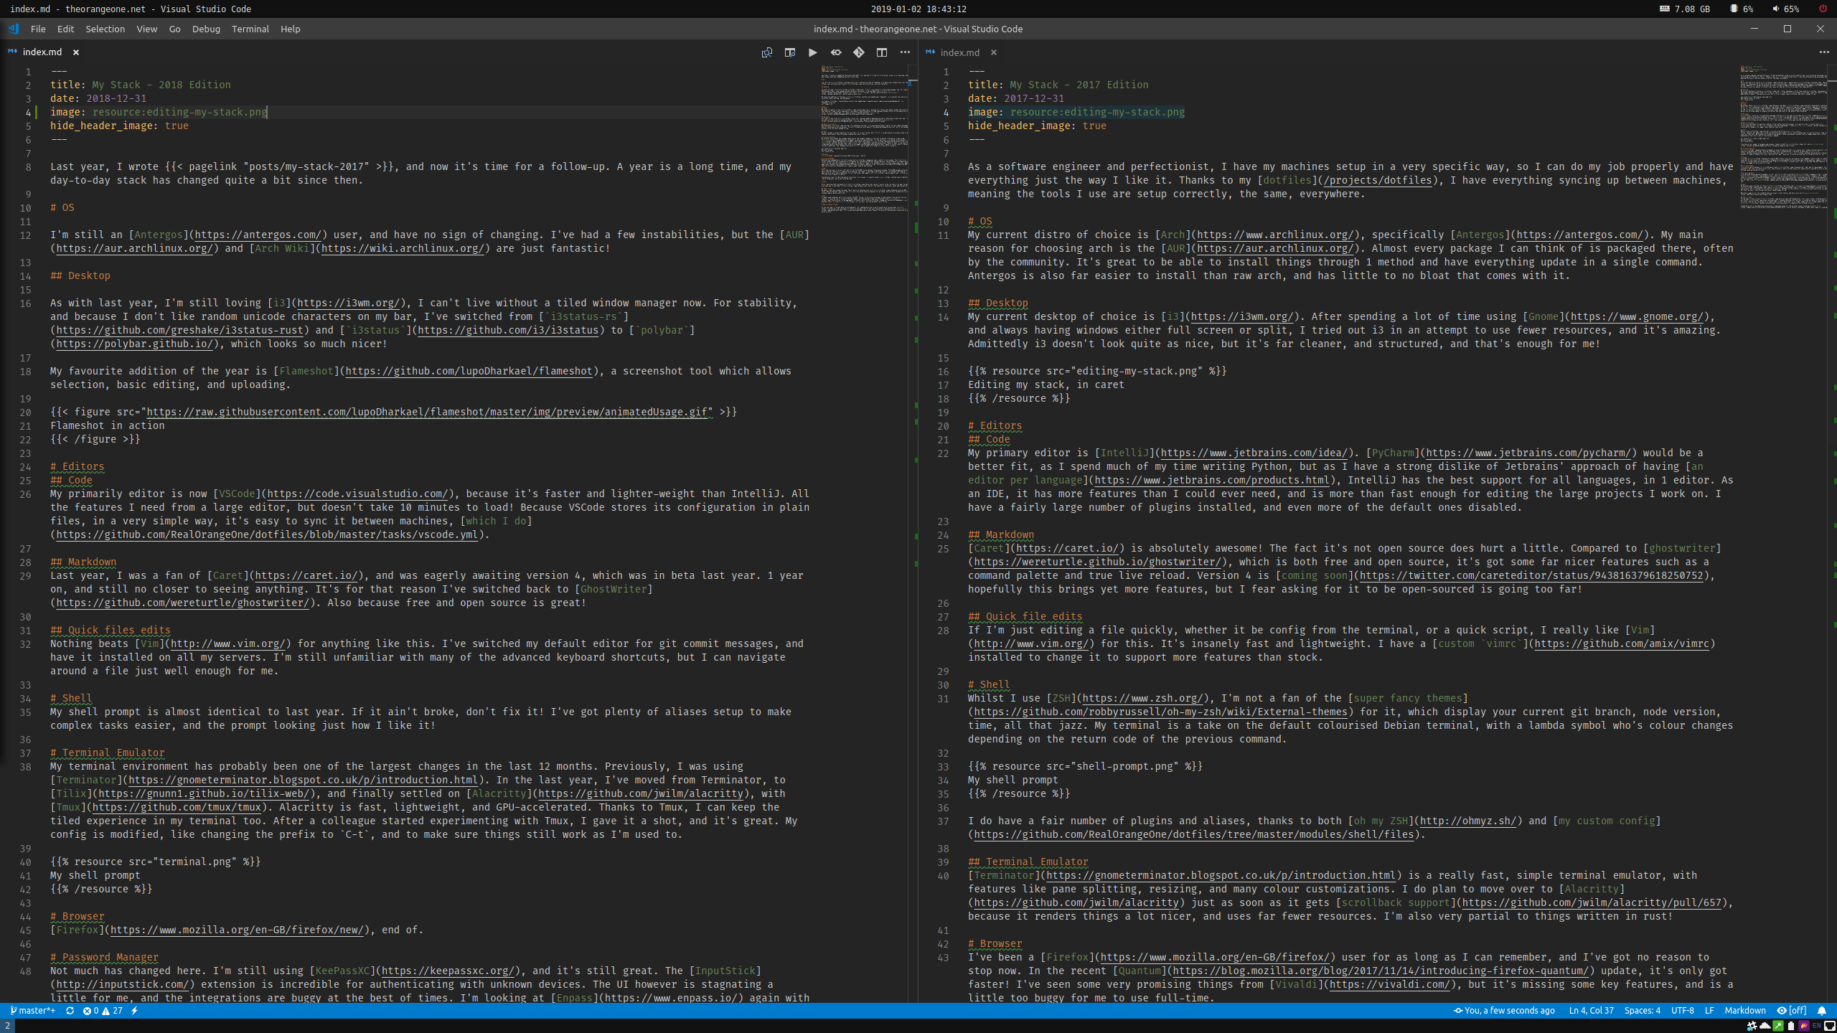1837x1033 pixels.
Task: Click the 7.08 GB memory indicator
Action: pos(1685,9)
